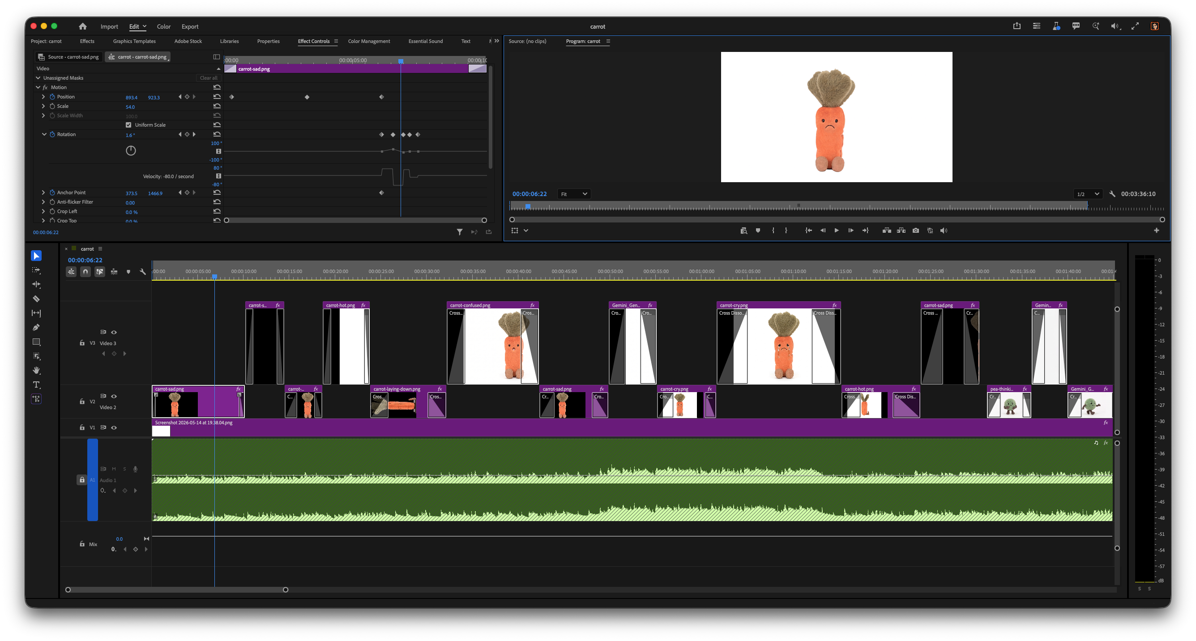This screenshot has height=641, width=1196.
Task: Select carrot-confused.png clip on Video 3
Action: (x=493, y=343)
